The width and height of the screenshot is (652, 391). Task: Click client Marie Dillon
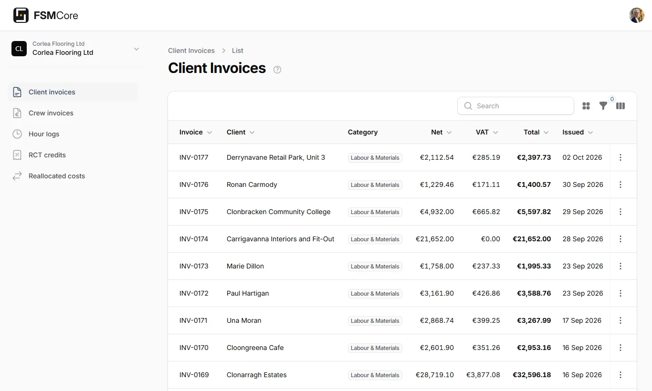tap(245, 266)
